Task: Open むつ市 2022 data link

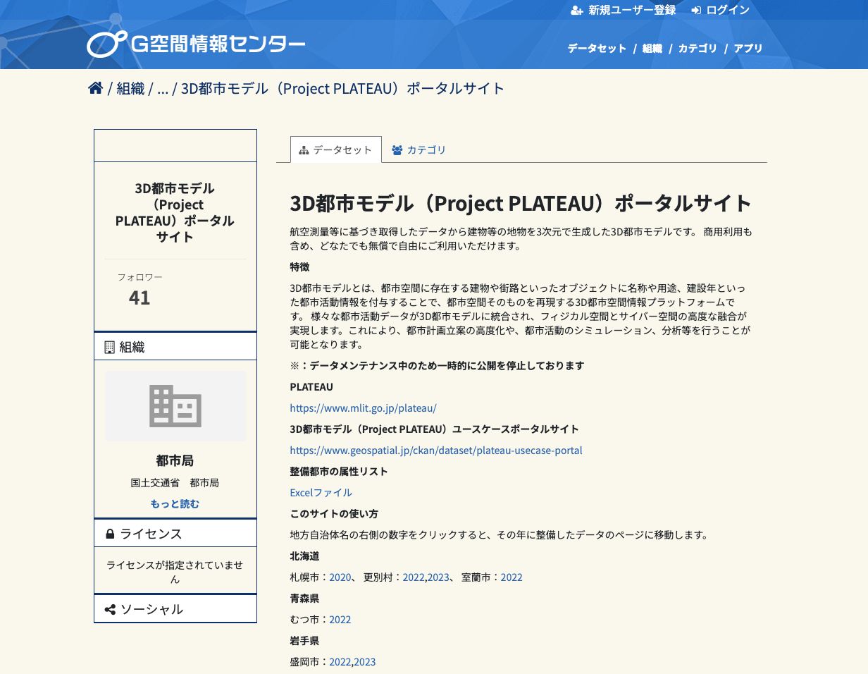Action: tap(340, 620)
